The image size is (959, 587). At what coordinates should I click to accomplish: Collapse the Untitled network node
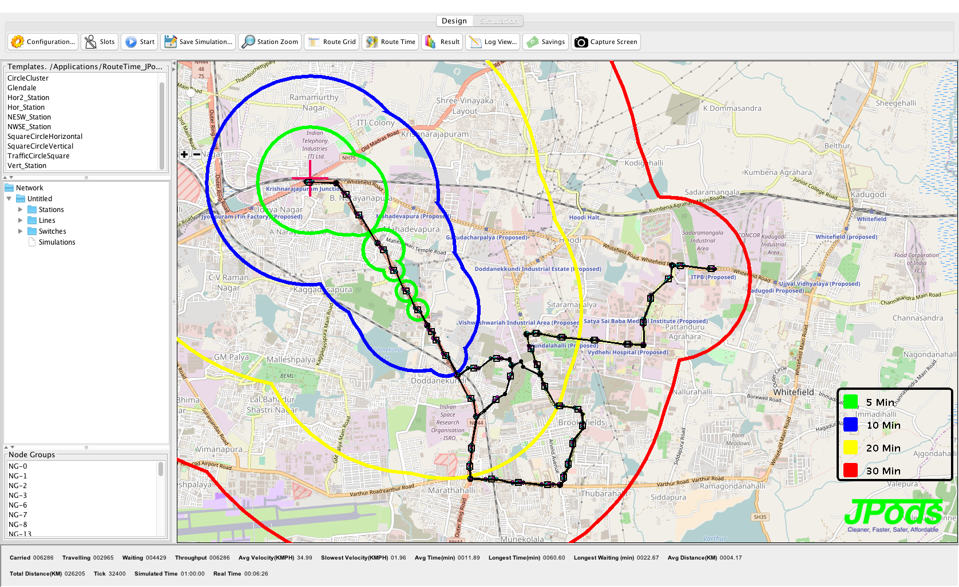click(9, 199)
